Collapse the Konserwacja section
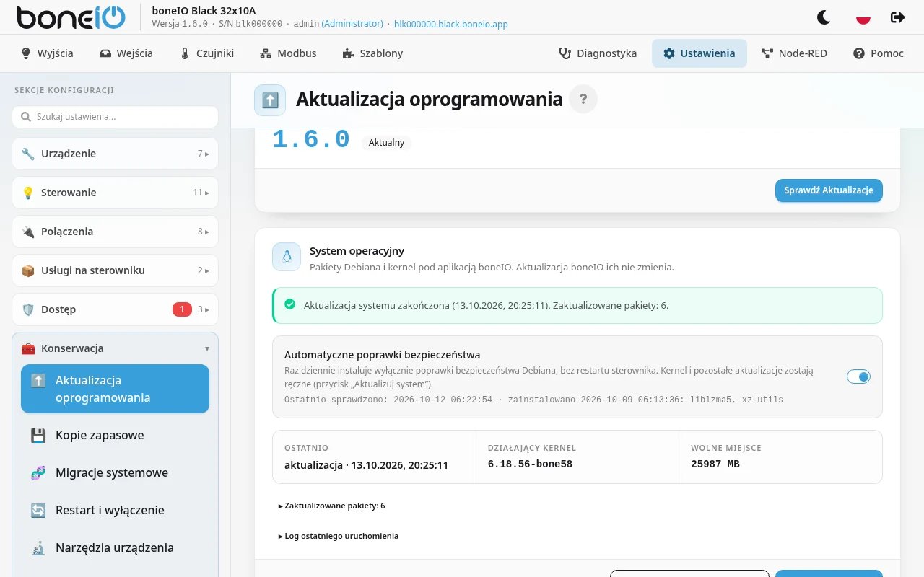The image size is (924, 577). (x=115, y=348)
